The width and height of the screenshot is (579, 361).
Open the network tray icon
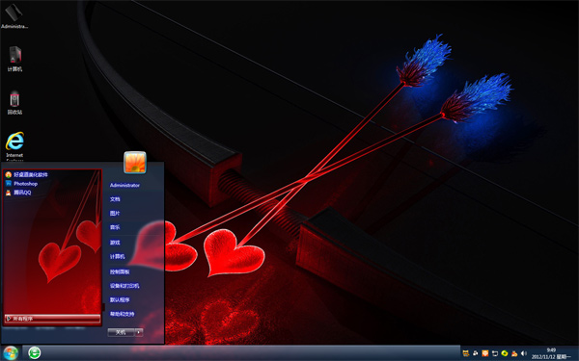pos(495,353)
